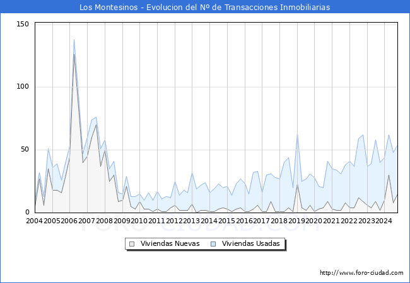Click the 2006 peak of the new-homes line
The image size is (410, 283).
pos(74,54)
